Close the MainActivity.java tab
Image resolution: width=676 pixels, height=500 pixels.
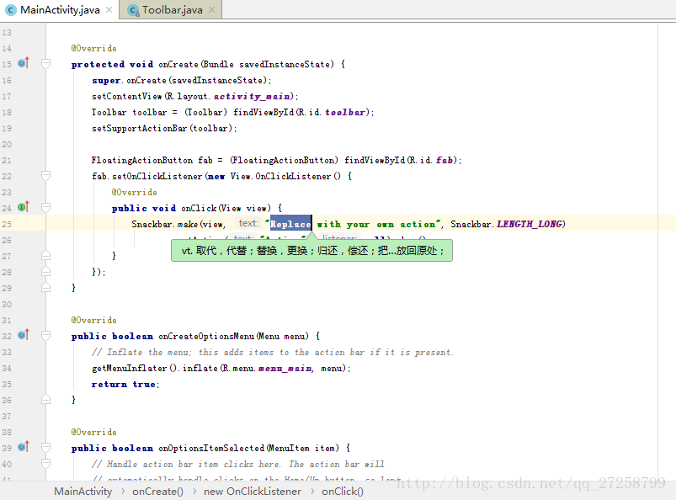(x=109, y=9)
